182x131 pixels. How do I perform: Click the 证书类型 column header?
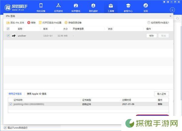[86, 100]
